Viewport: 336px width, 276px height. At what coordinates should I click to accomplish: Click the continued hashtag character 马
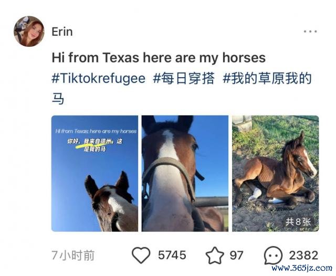point(58,99)
